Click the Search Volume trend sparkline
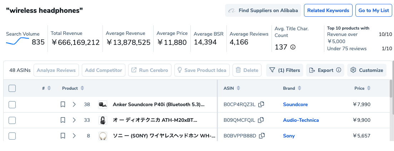Image resolution: width=394 pixels, height=151 pixels. [x=18, y=41]
